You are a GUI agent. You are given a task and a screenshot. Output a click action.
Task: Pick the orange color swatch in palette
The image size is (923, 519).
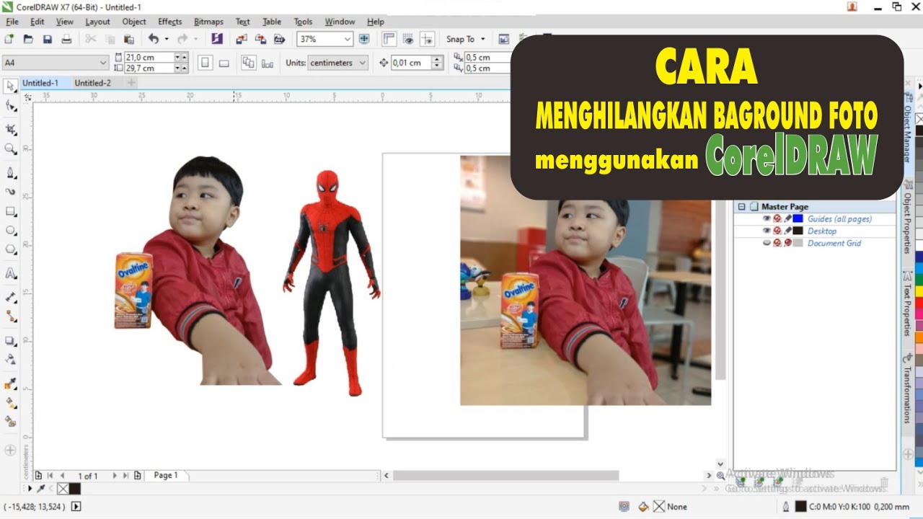coord(919,337)
